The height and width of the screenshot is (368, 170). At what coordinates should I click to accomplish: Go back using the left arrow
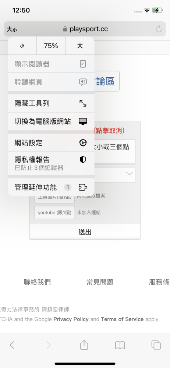pyautogui.click(x=12, y=345)
